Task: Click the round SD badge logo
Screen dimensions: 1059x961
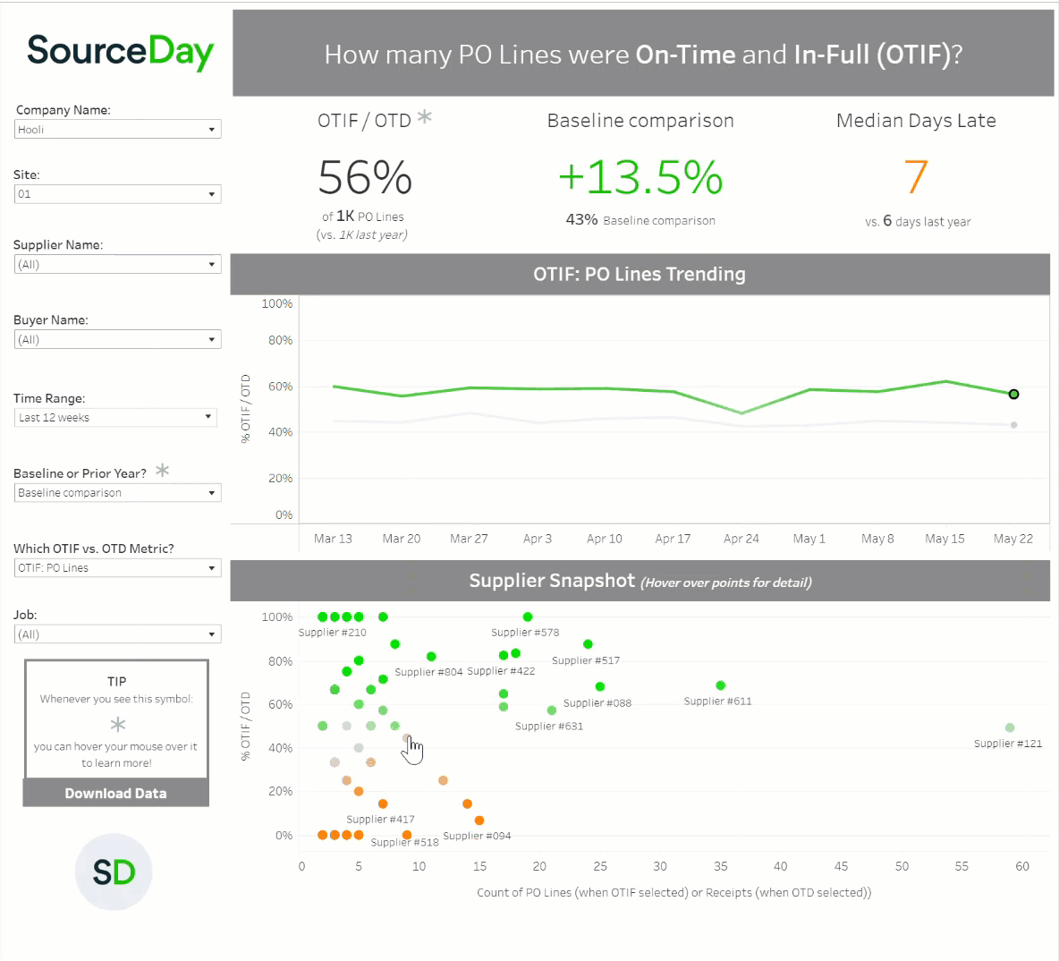Action: [114, 872]
